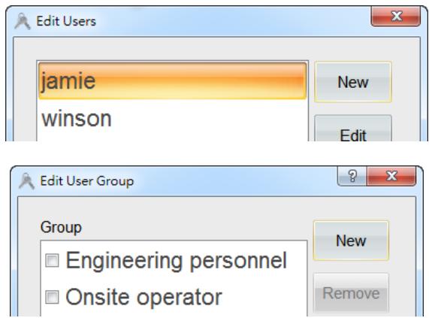Image resolution: width=429 pixels, height=318 pixels.
Task: Open help with the question mark button
Action: (x=352, y=176)
